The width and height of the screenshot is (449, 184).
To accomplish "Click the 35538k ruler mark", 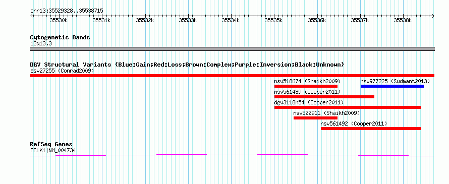I will coord(403,20).
